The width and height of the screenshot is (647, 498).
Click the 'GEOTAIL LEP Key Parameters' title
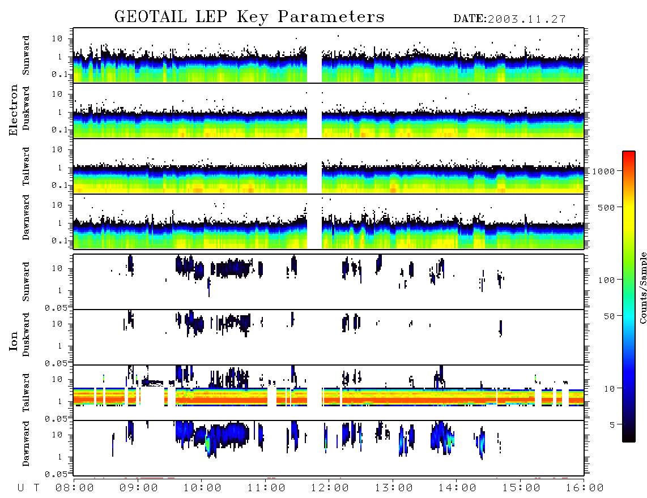[249, 17]
